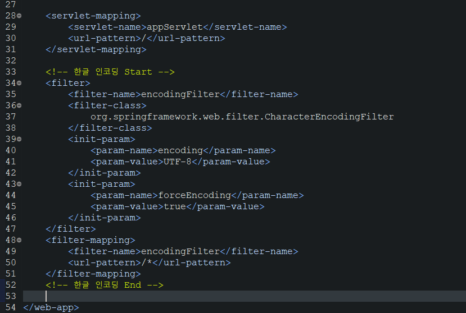Click the param-name value 'encoding' on line 40

click(x=180, y=150)
